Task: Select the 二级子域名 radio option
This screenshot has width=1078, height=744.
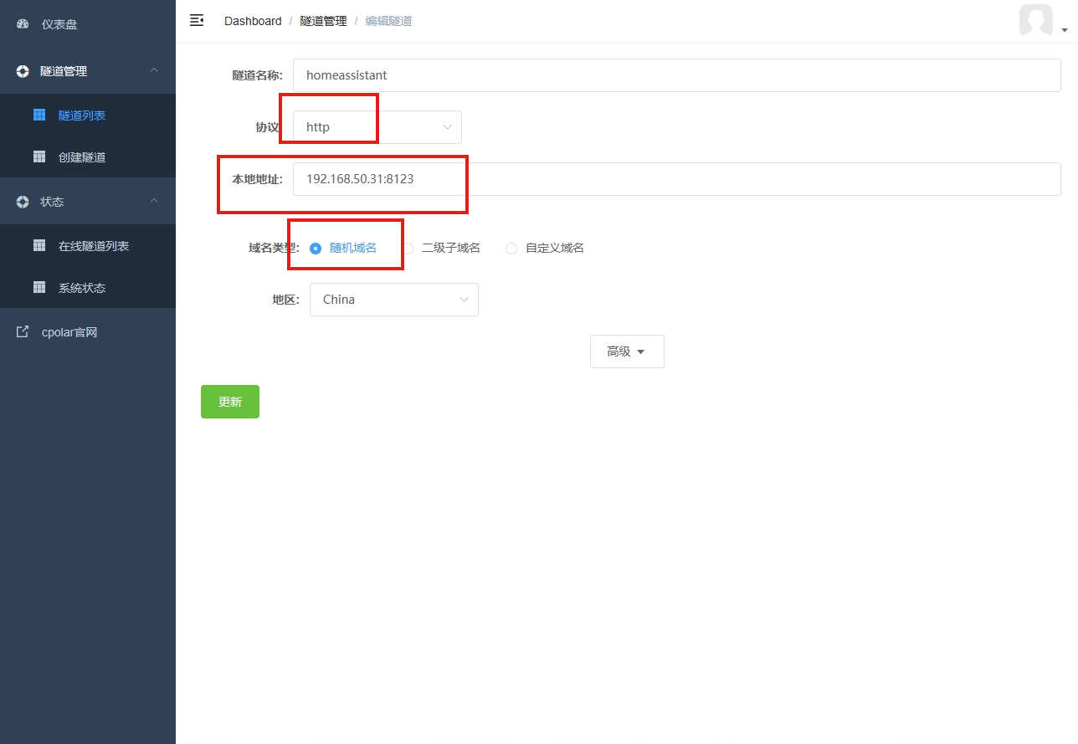Action: point(441,248)
